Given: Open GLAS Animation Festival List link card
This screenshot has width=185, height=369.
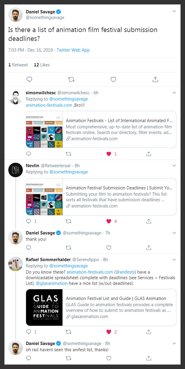Looking at the screenshot, I should point(101,307).
